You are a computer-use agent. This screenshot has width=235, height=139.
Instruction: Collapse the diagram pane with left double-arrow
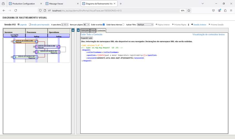click(73, 30)
